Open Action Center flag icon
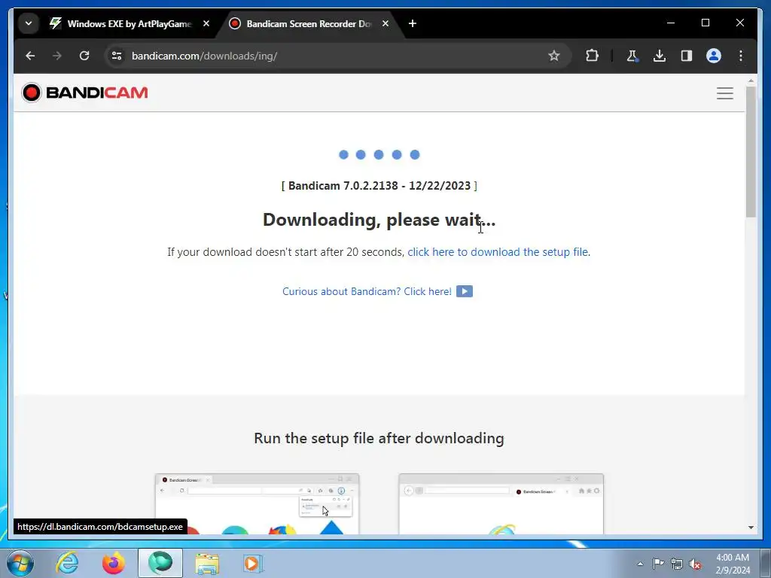The image size is (771, 578). coord(658,564)
